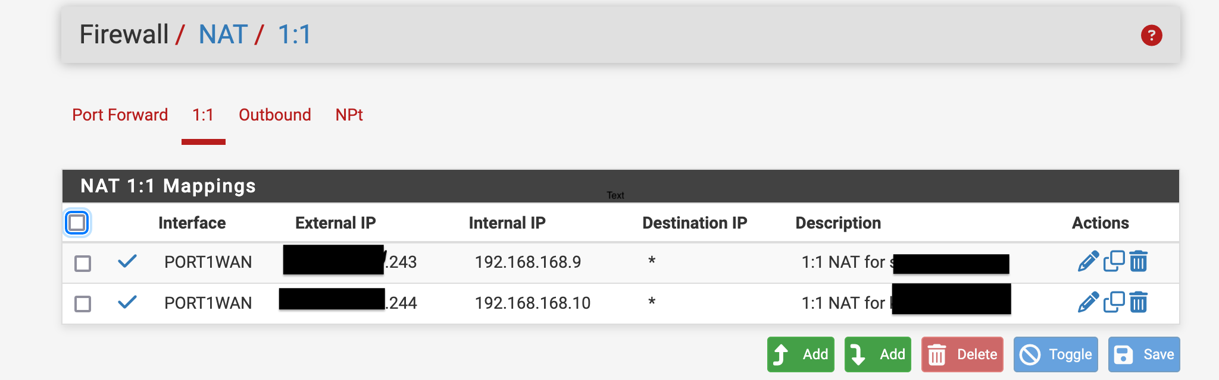The width and height of the screenshot is (1219, 380).
Task: Open the red help question mark icon
Action: 1151,35
